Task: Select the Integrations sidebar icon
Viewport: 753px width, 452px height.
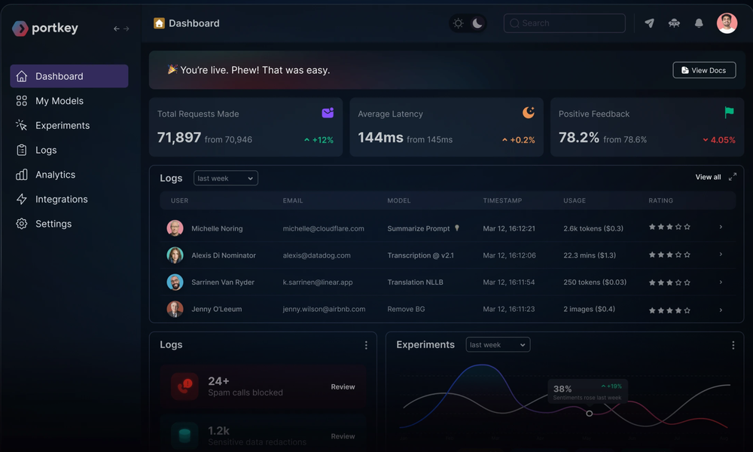Action: point(21,199)
